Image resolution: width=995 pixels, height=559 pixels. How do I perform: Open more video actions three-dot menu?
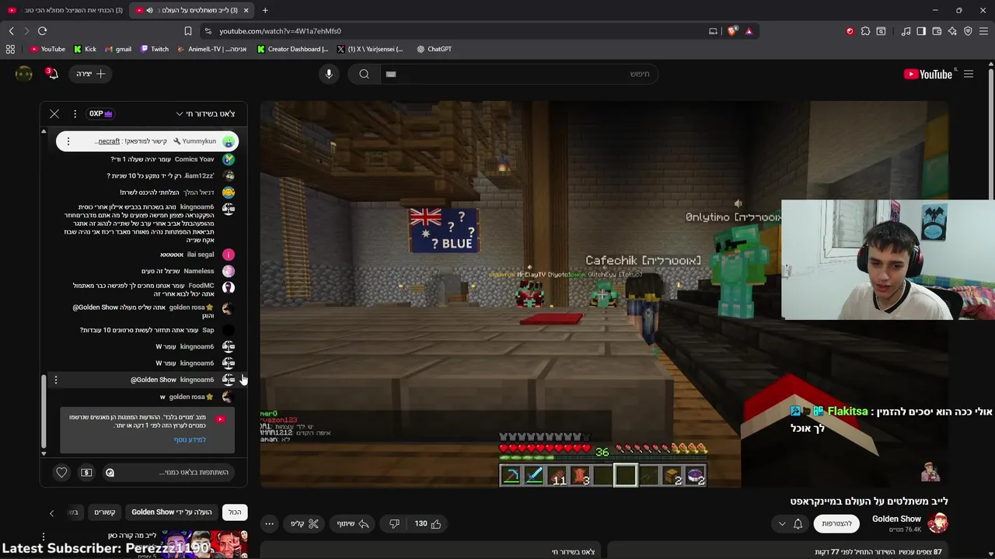coord(269,523)
